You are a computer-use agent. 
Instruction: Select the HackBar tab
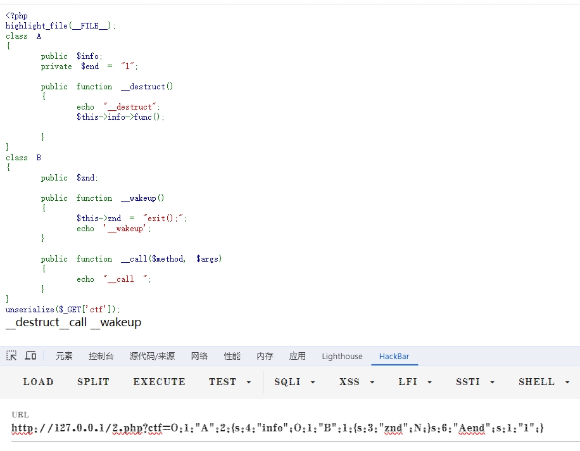click(x=394, y=357)
